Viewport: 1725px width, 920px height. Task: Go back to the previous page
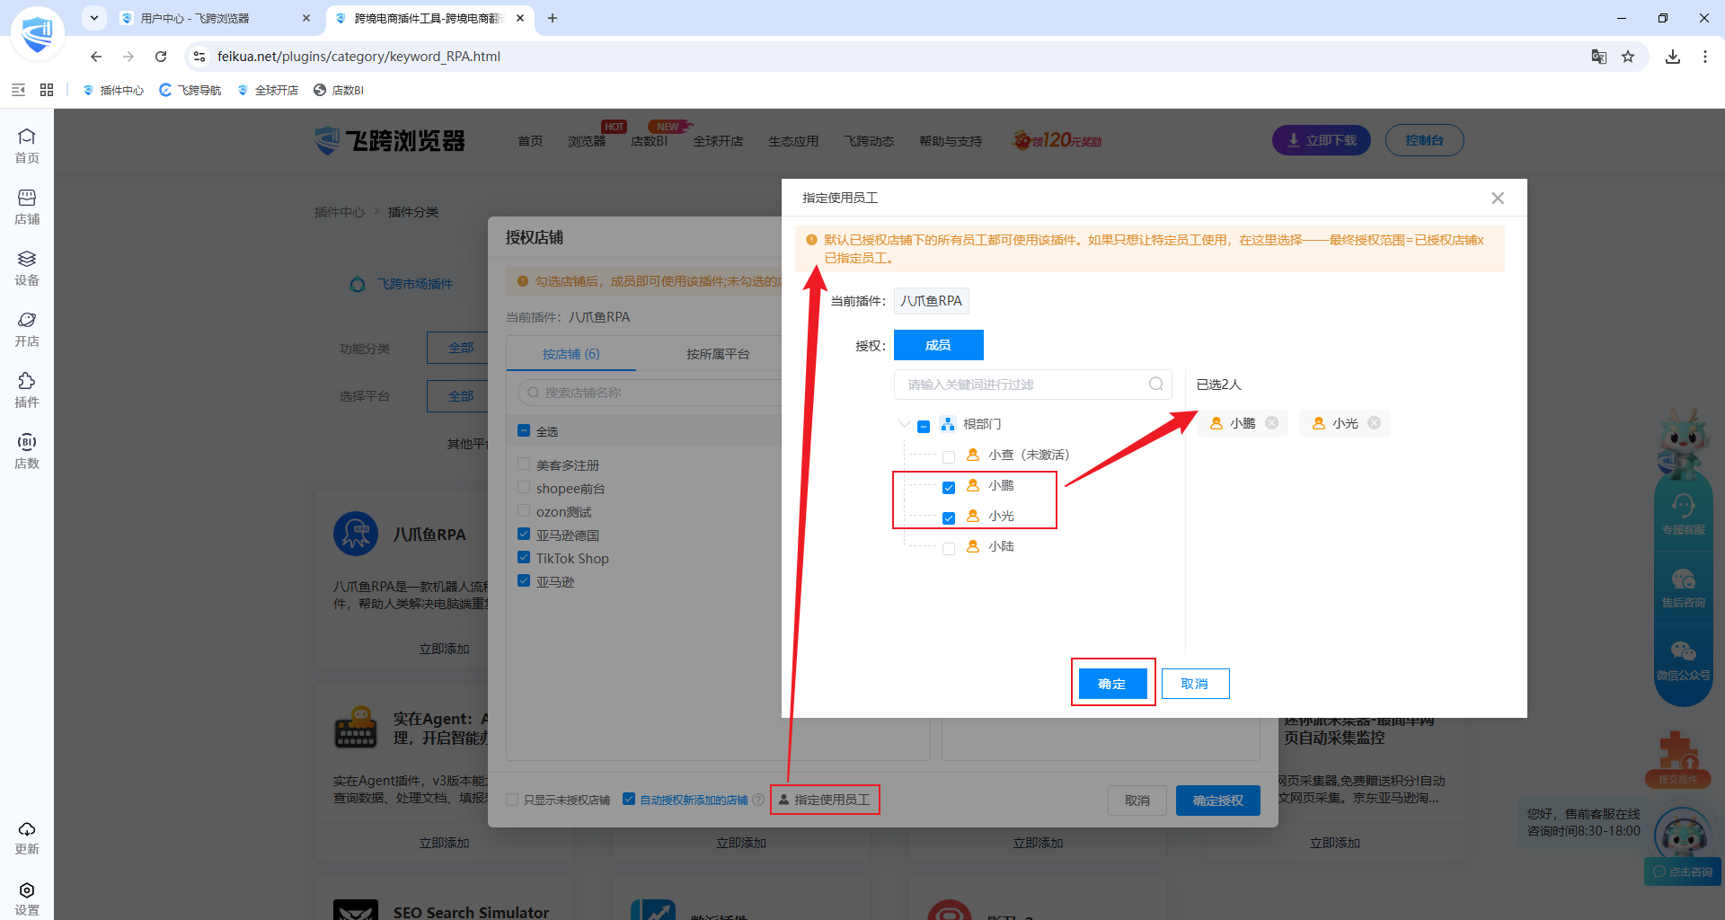pos(96,57)
